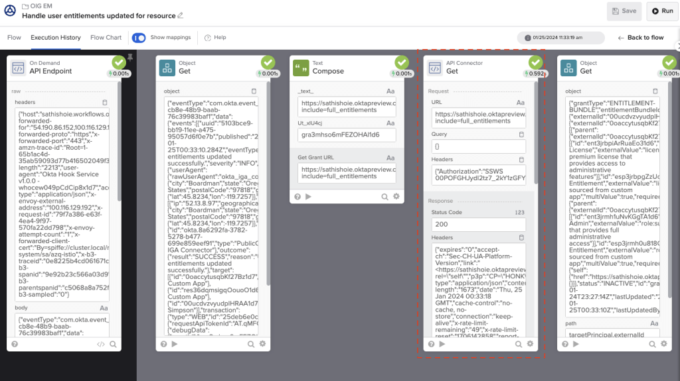
Task: Open settings gear on Compose card
Action: (x=396, y=196)
